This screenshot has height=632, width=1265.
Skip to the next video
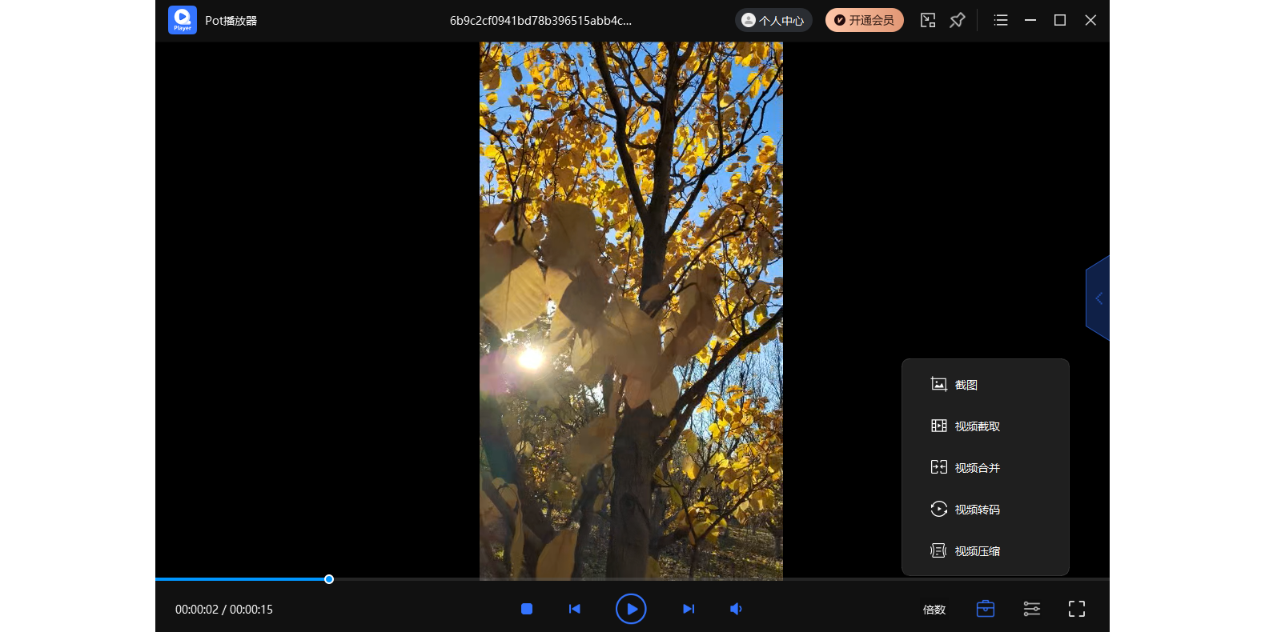click(x=689, y=609)
